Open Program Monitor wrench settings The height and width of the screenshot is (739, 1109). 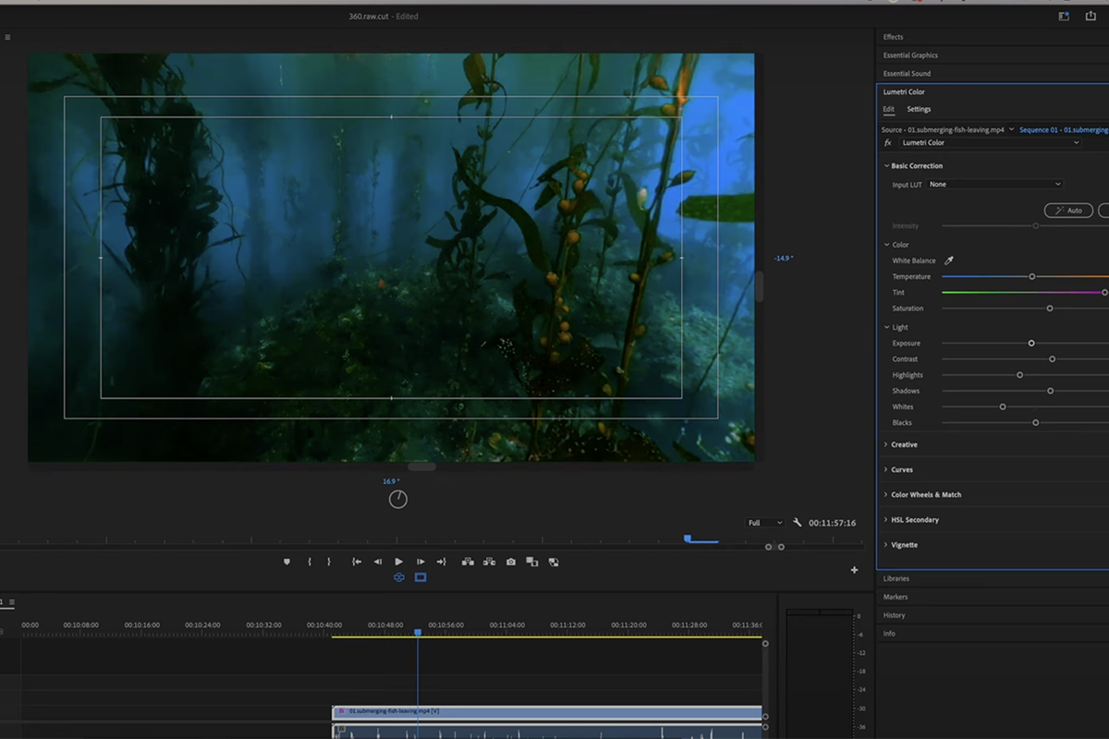click(x=798, y=523)
